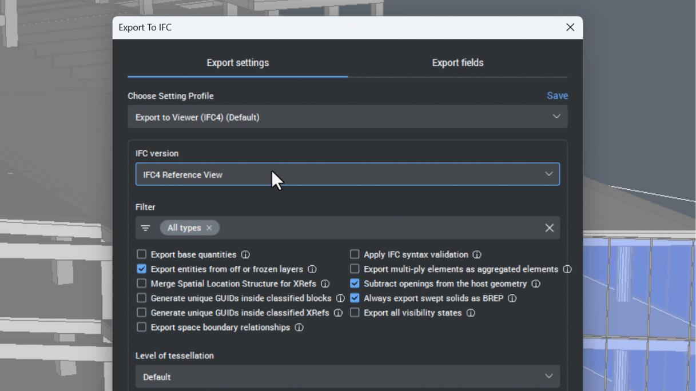Switch to the Export fields tab
The image size is (696, 391).
coord(458,63)
